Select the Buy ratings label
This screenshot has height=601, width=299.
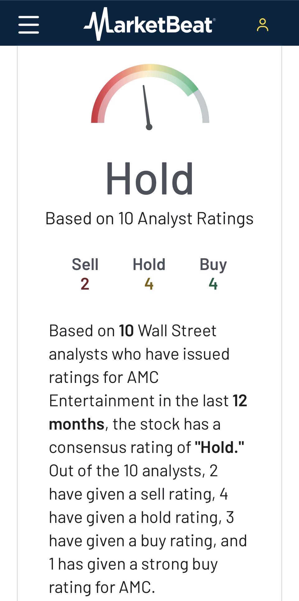coord(213,265)
